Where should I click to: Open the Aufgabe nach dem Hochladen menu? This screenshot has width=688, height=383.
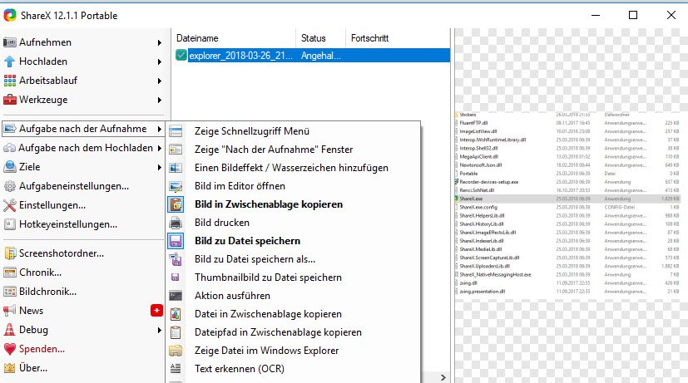(x=83, y=148)
